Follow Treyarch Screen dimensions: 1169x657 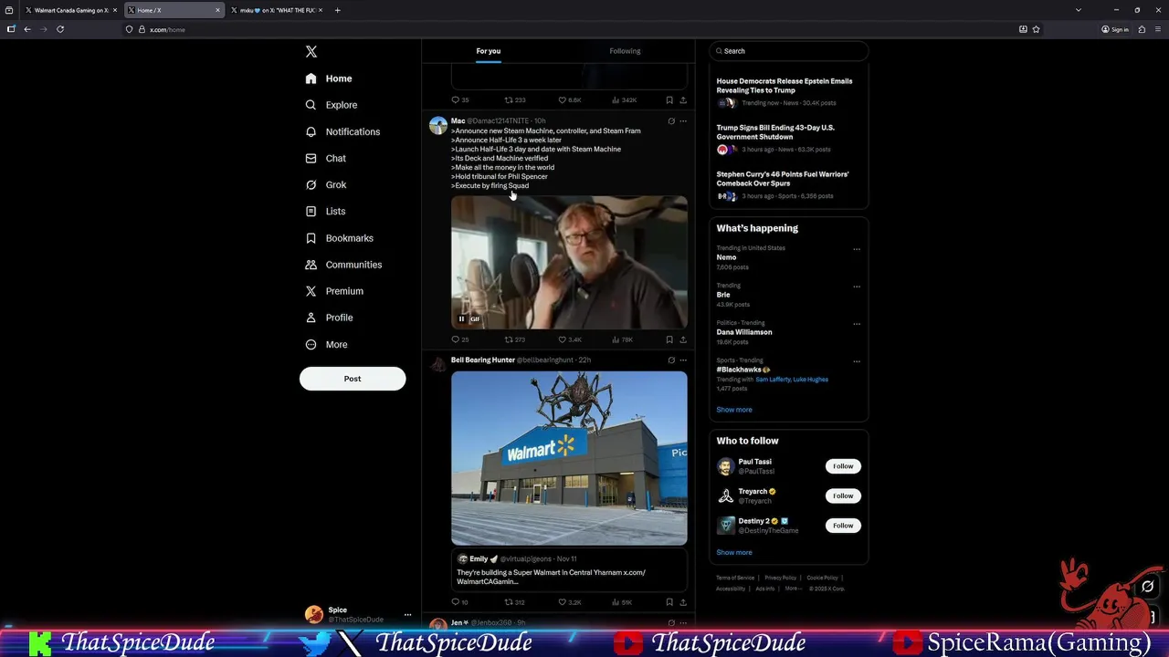(x=843, y=496)
